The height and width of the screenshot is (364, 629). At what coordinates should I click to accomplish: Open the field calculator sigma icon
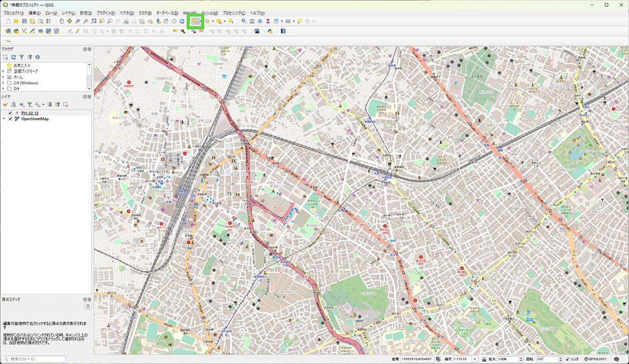[268, 21]
